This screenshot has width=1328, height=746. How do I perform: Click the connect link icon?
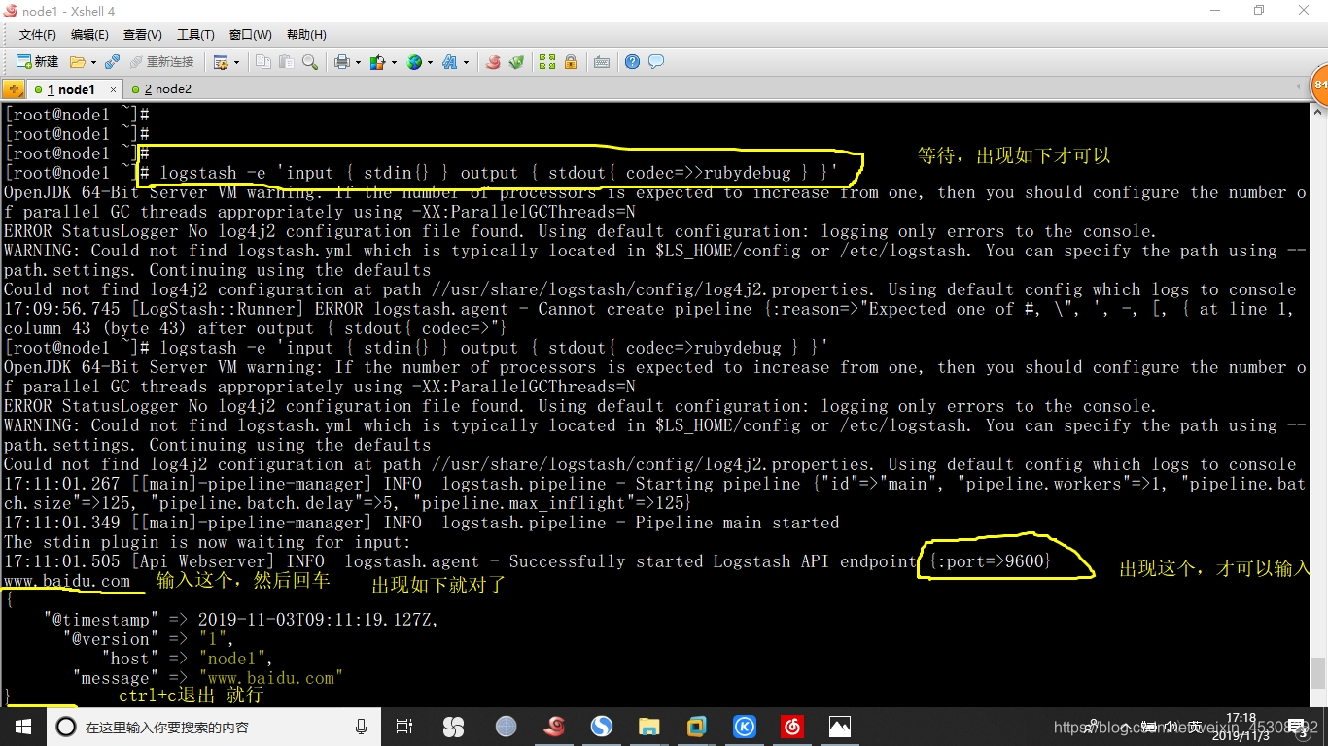click(x=112, y=61)
